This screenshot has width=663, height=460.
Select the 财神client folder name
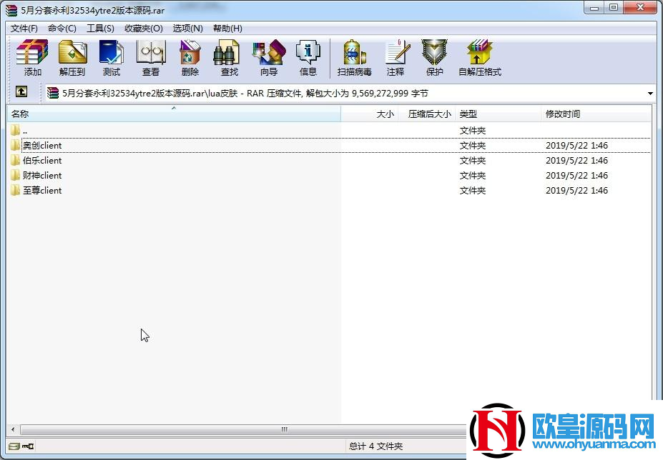click(42, 175)
